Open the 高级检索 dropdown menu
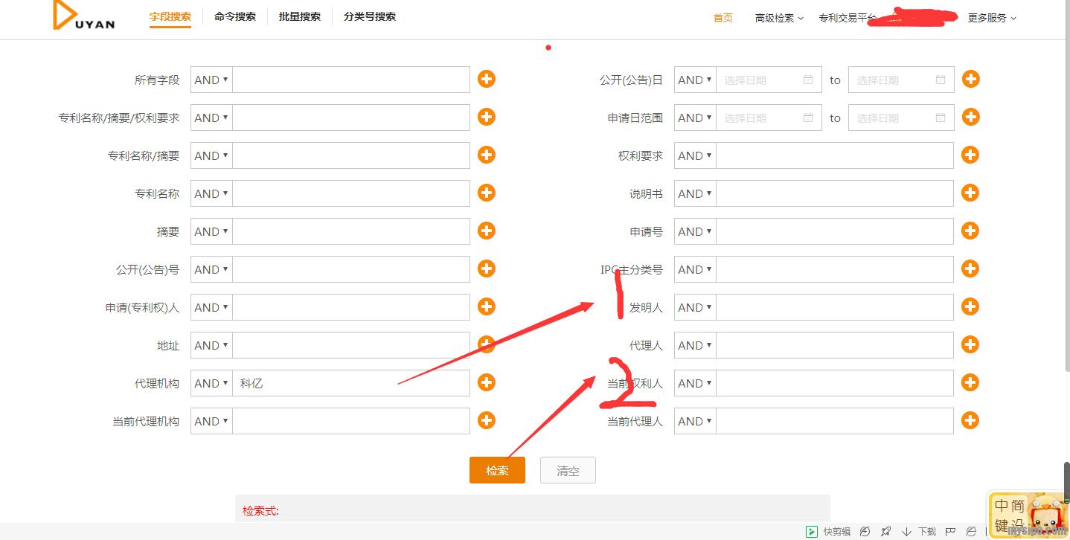 [778, 18]
